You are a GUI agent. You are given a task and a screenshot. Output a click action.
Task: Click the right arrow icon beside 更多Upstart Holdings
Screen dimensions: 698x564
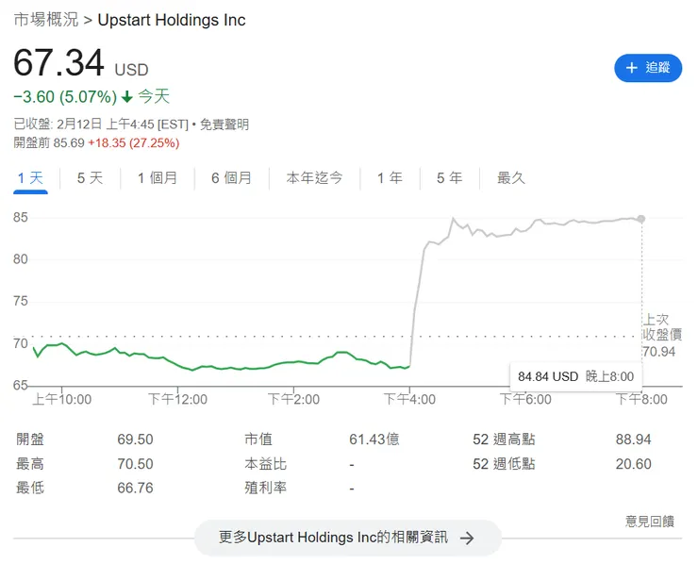tap(467, 538)
